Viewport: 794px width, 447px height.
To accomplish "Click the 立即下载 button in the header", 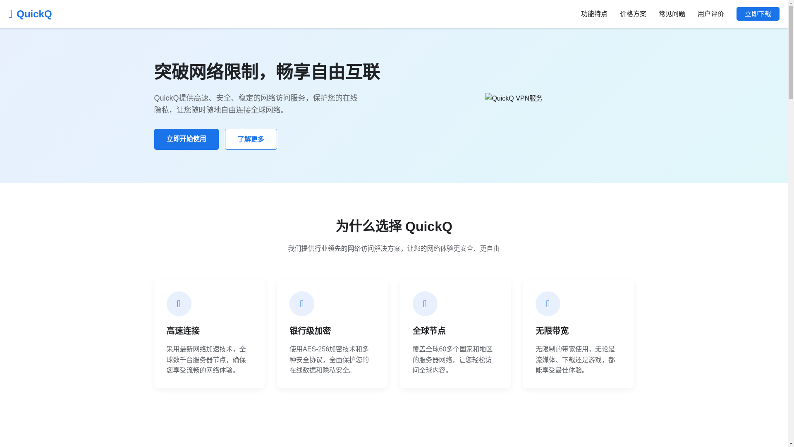I will pos(758,14).
